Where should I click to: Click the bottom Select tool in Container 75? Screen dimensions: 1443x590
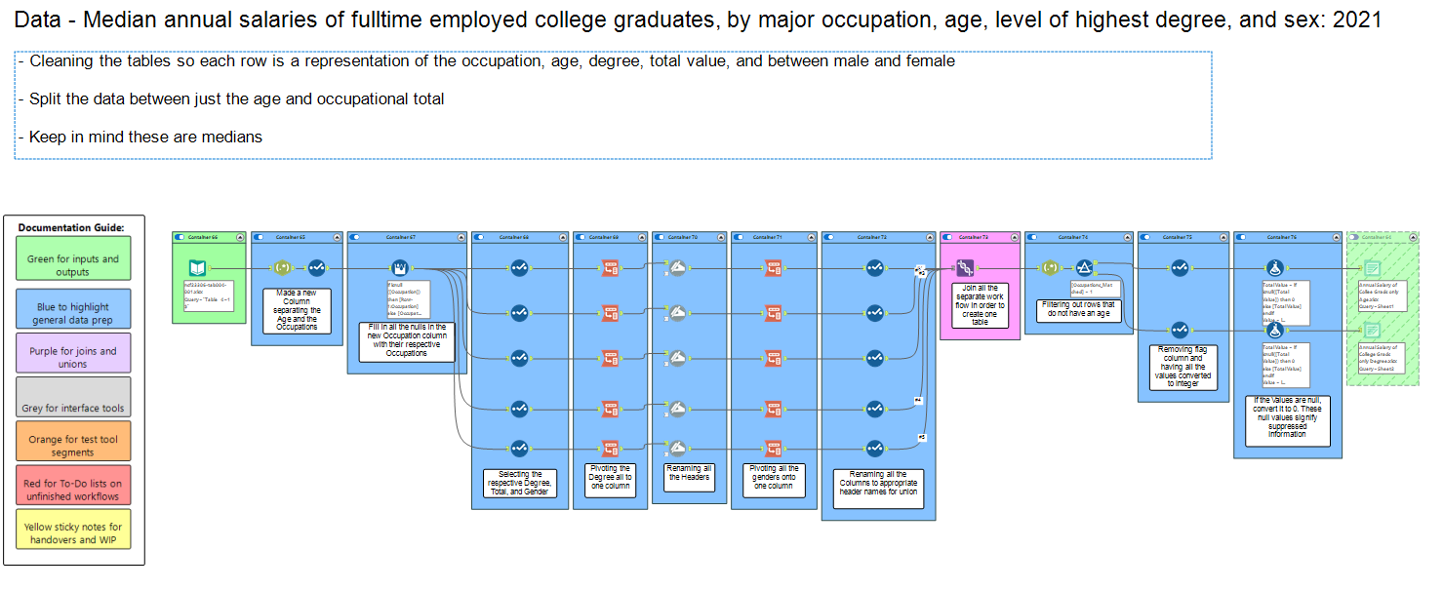1180,330
